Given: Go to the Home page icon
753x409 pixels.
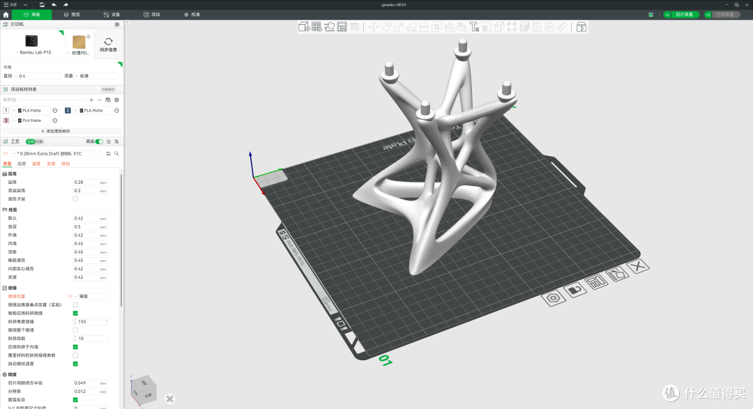Looking at the screenshot, I should tap(6, 15).
